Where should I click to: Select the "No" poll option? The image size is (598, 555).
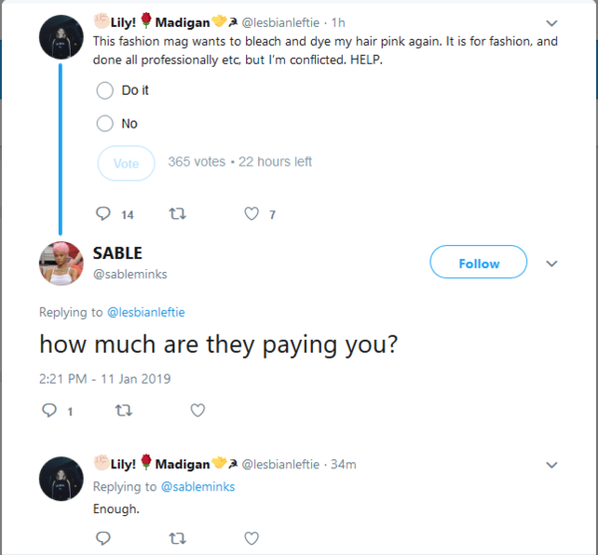(x=105, y=124)
